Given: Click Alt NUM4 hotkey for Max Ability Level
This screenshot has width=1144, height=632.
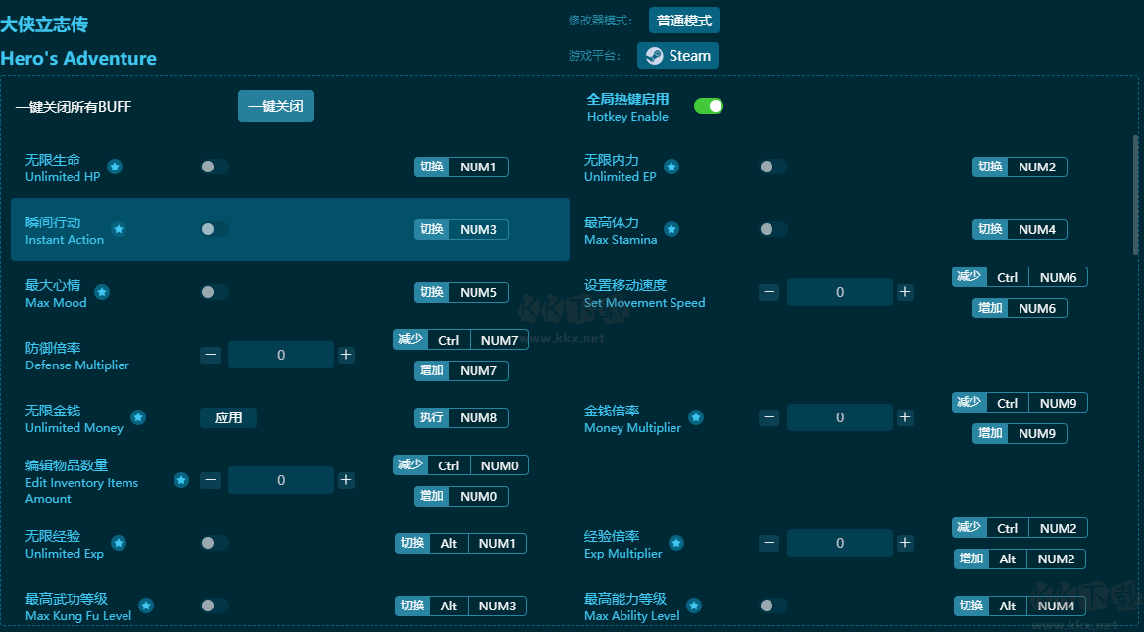Looking at the screenshot, I should pyautogui.click(x=1020, y=606).
